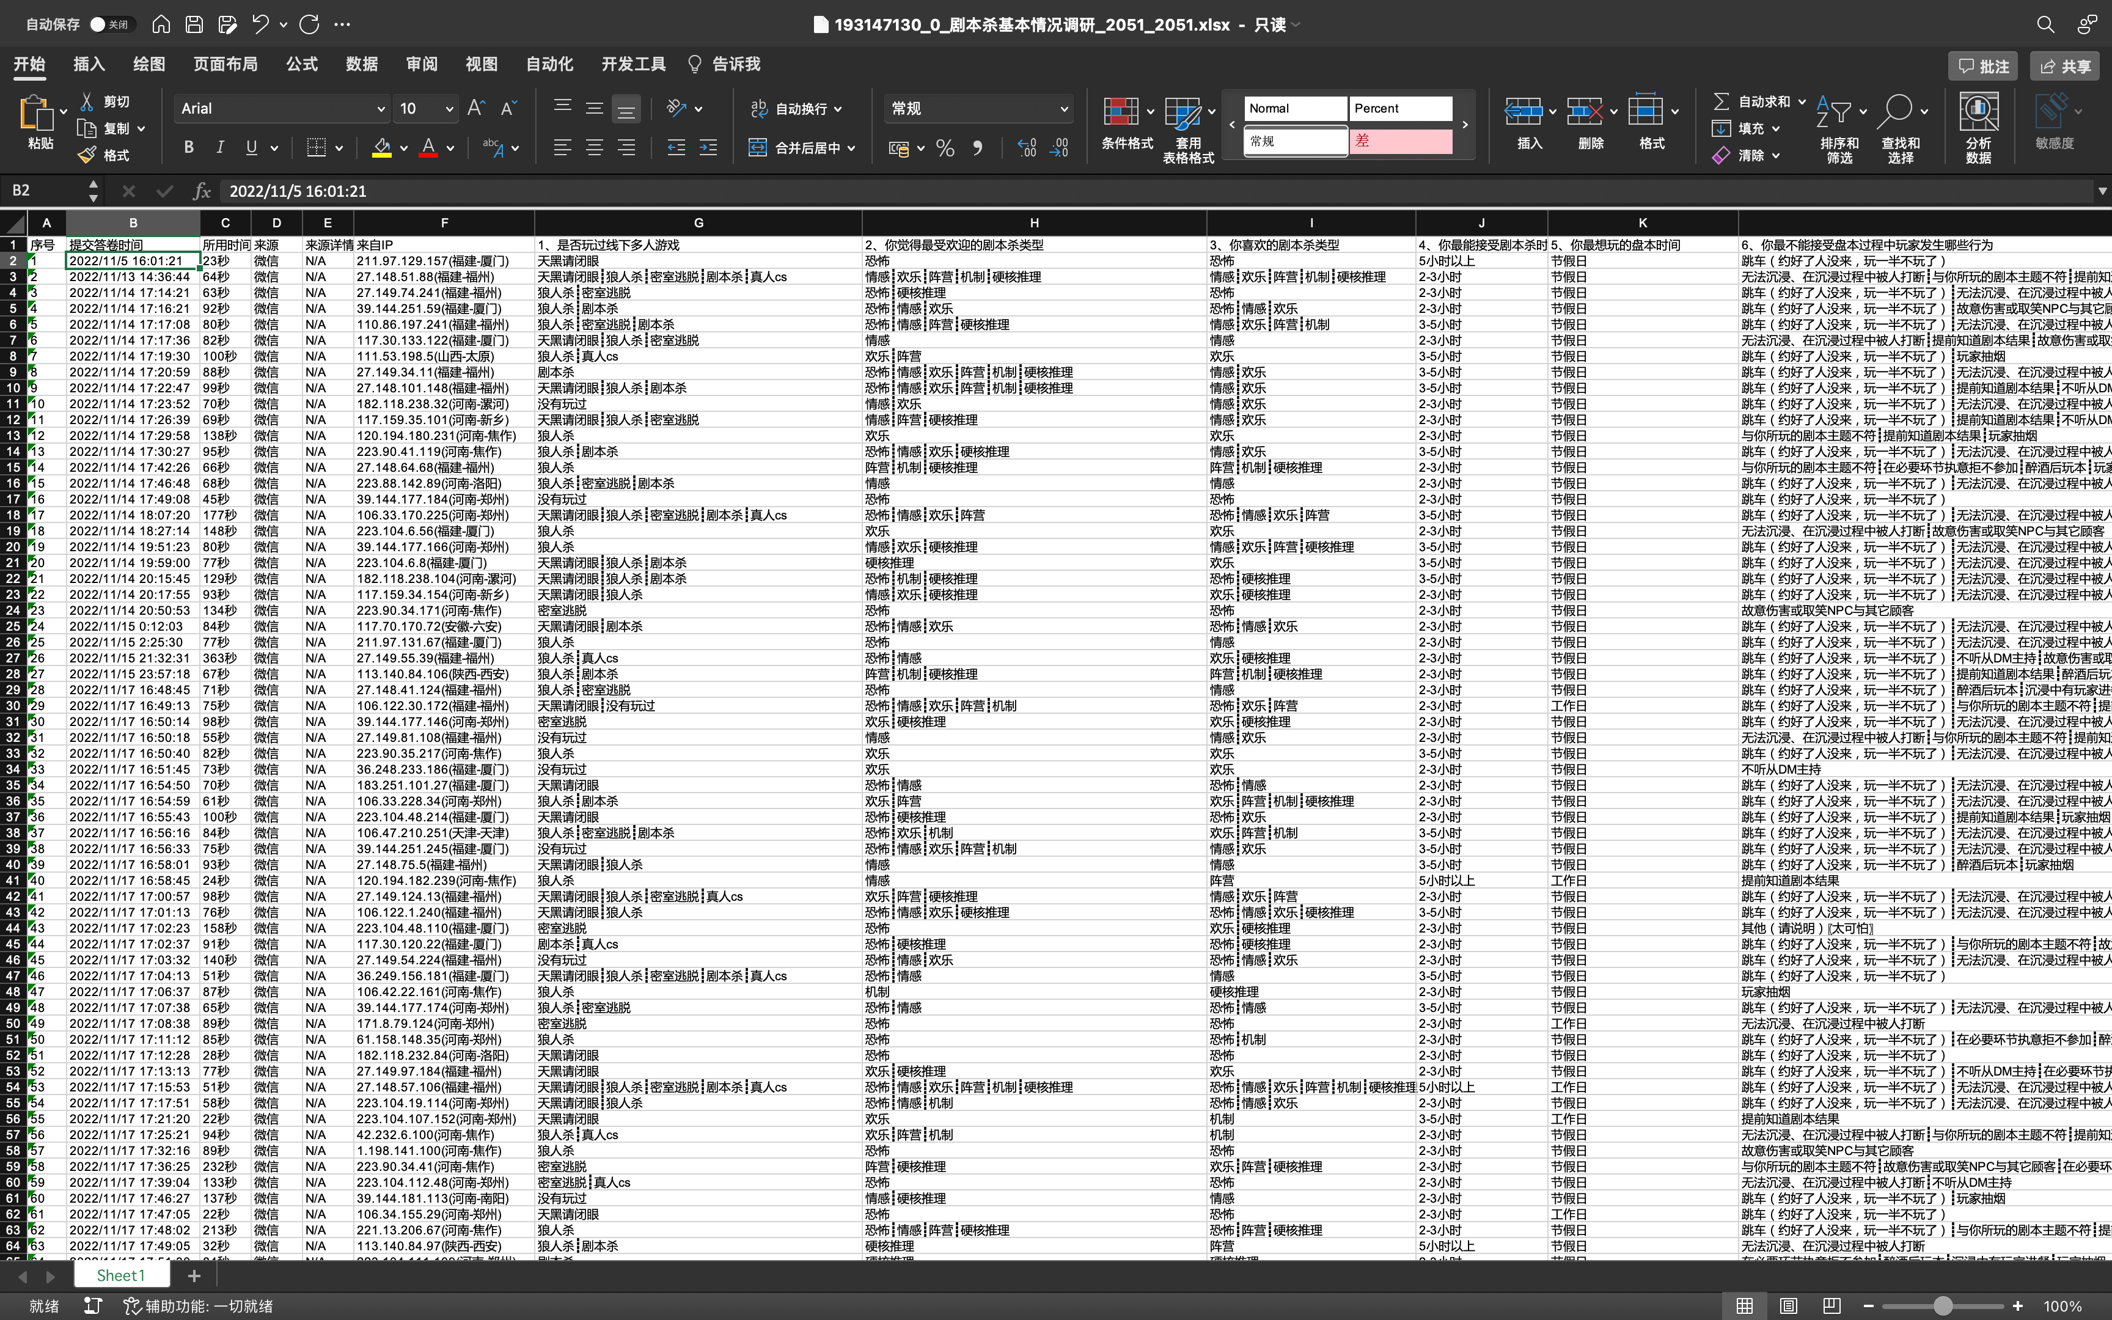Click the 删除 cells icon
The image size is (2112, 1320).
tap(1584, 112)
